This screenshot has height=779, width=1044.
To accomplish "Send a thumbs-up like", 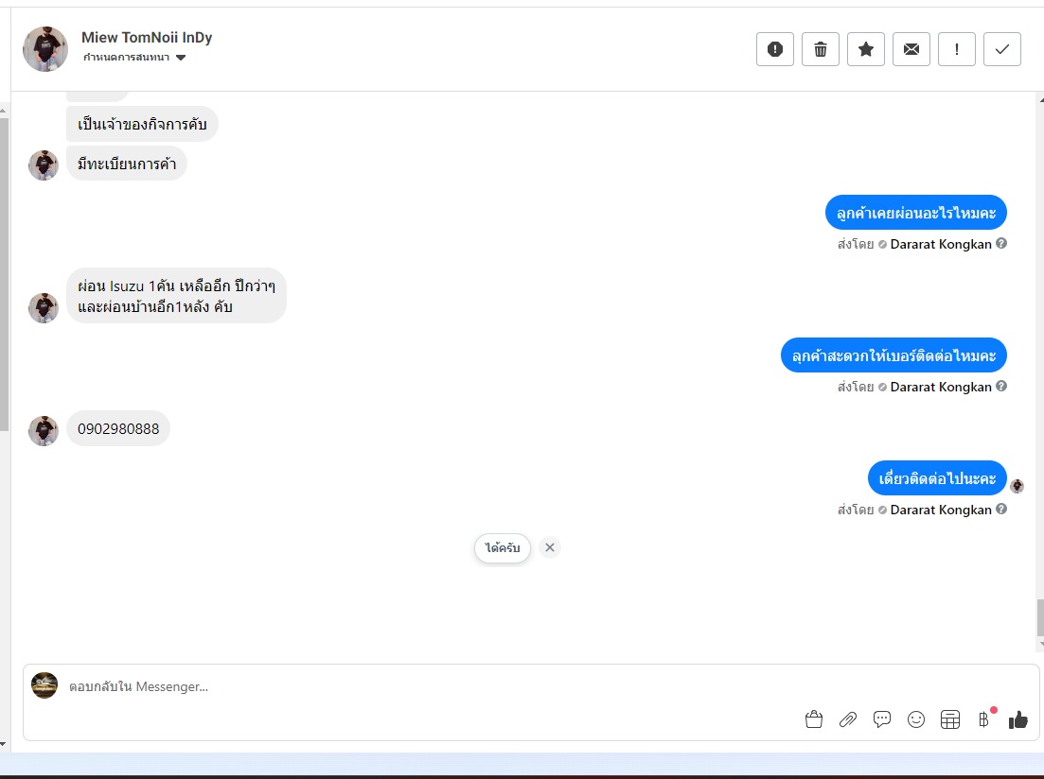I will coord(1018,719).
